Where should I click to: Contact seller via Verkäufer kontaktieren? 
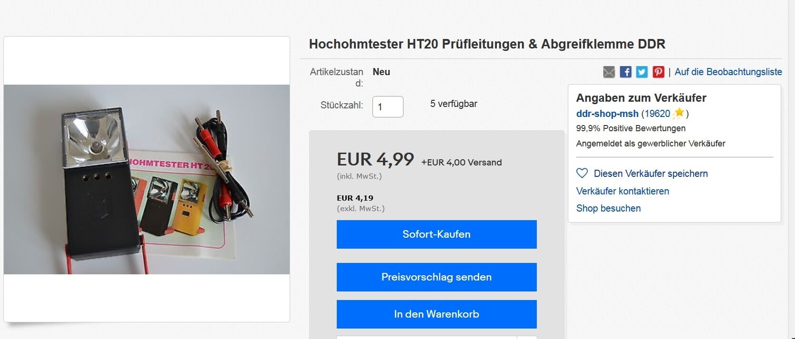pos(623,191)
